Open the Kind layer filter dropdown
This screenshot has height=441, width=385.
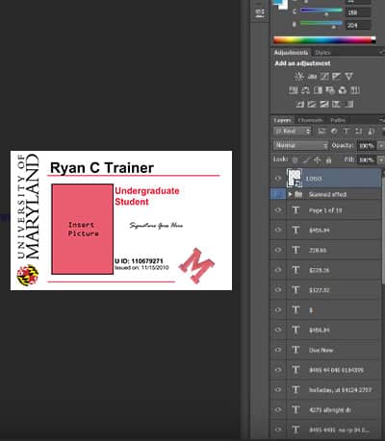293,131
